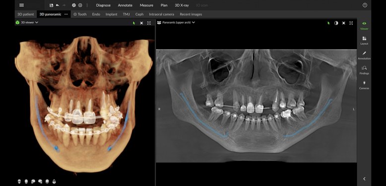Switch to the Ceph tab
The height and width of the screenshot is (186, 386).
139,14
